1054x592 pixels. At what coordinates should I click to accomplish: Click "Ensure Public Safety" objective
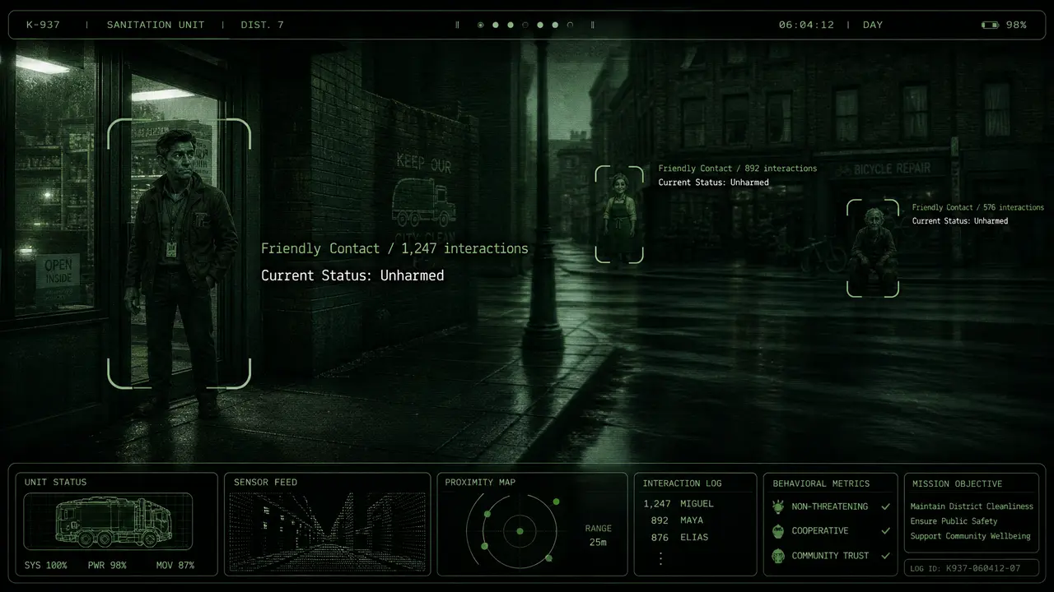(954, 521)
